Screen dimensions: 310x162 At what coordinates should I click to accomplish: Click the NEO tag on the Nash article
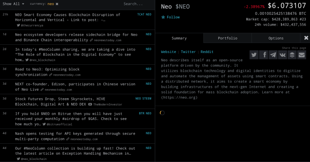[148, 133]
